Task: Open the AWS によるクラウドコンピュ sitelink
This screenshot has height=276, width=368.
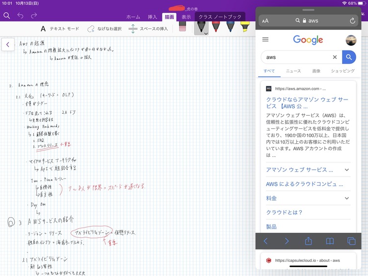Action: pyautogui.click(x=304, y=184)
